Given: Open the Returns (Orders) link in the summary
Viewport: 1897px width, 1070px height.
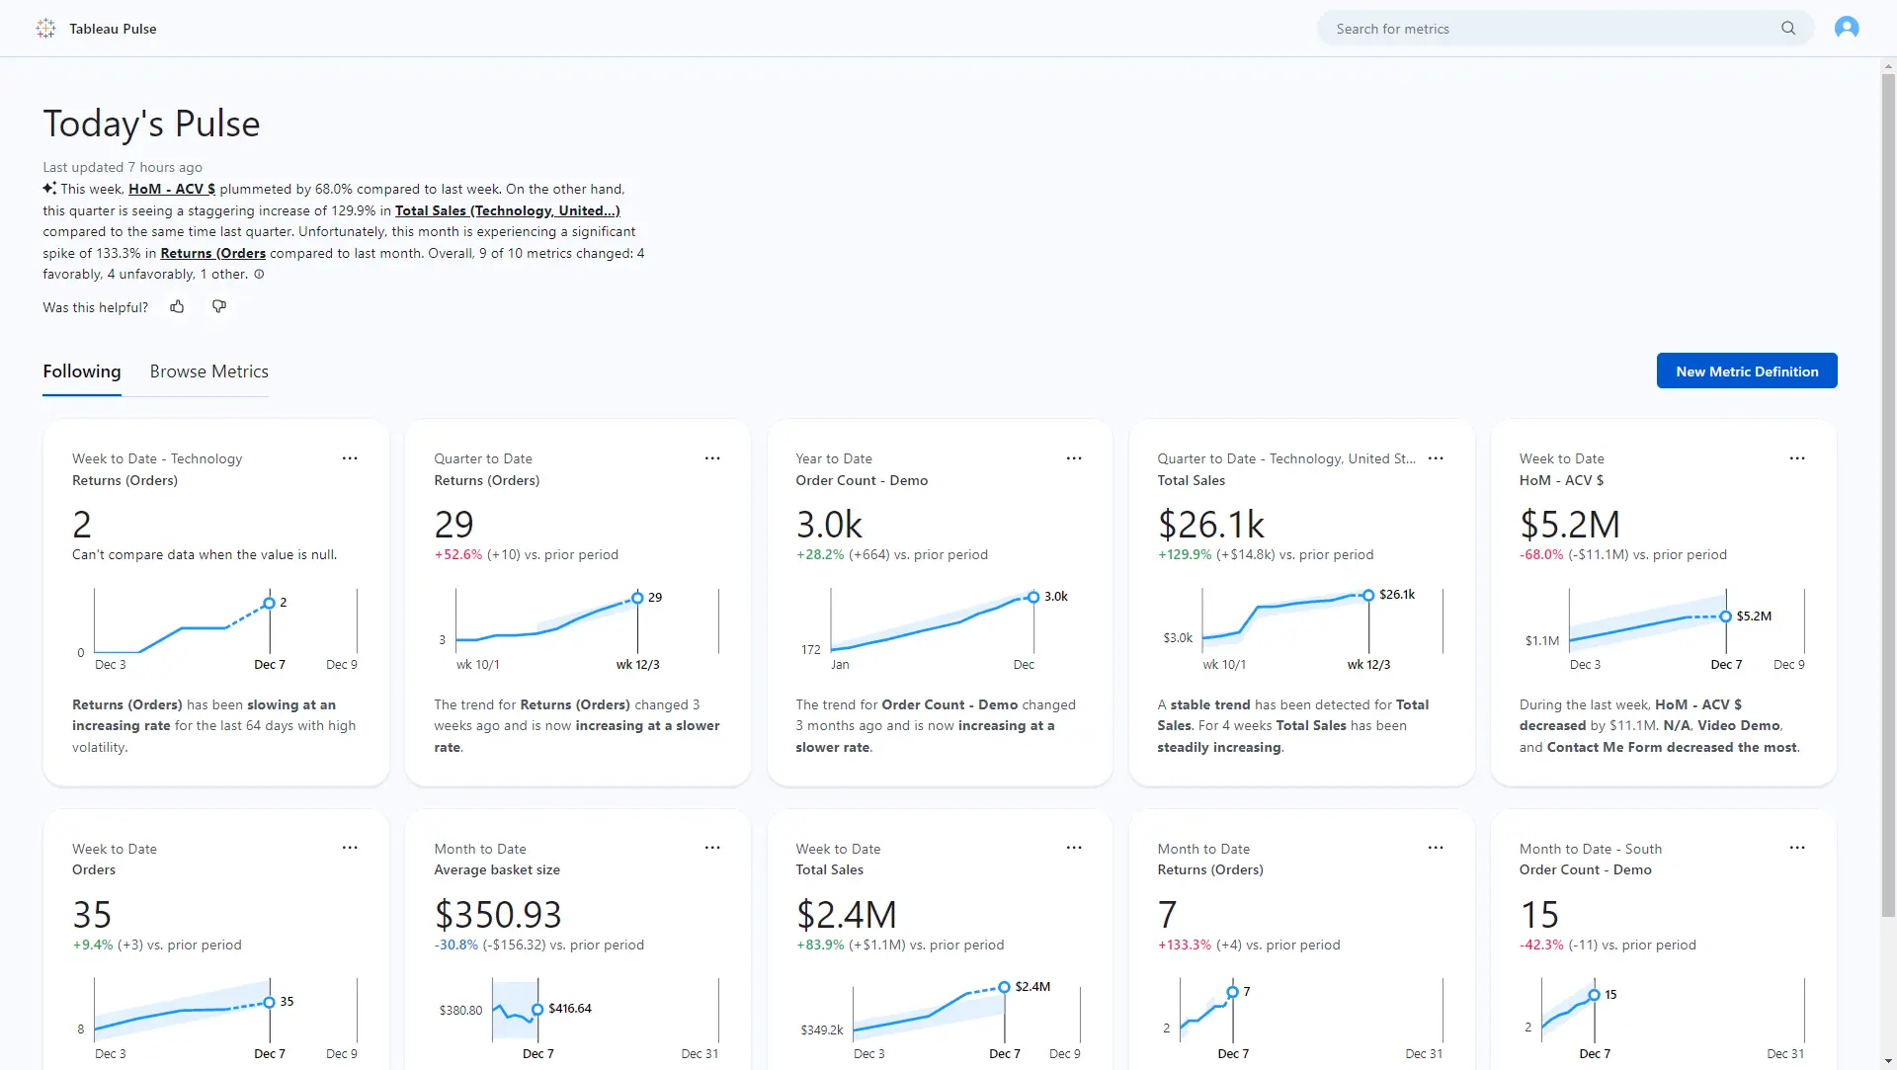Looking at the screenshot, I should 212,253.
